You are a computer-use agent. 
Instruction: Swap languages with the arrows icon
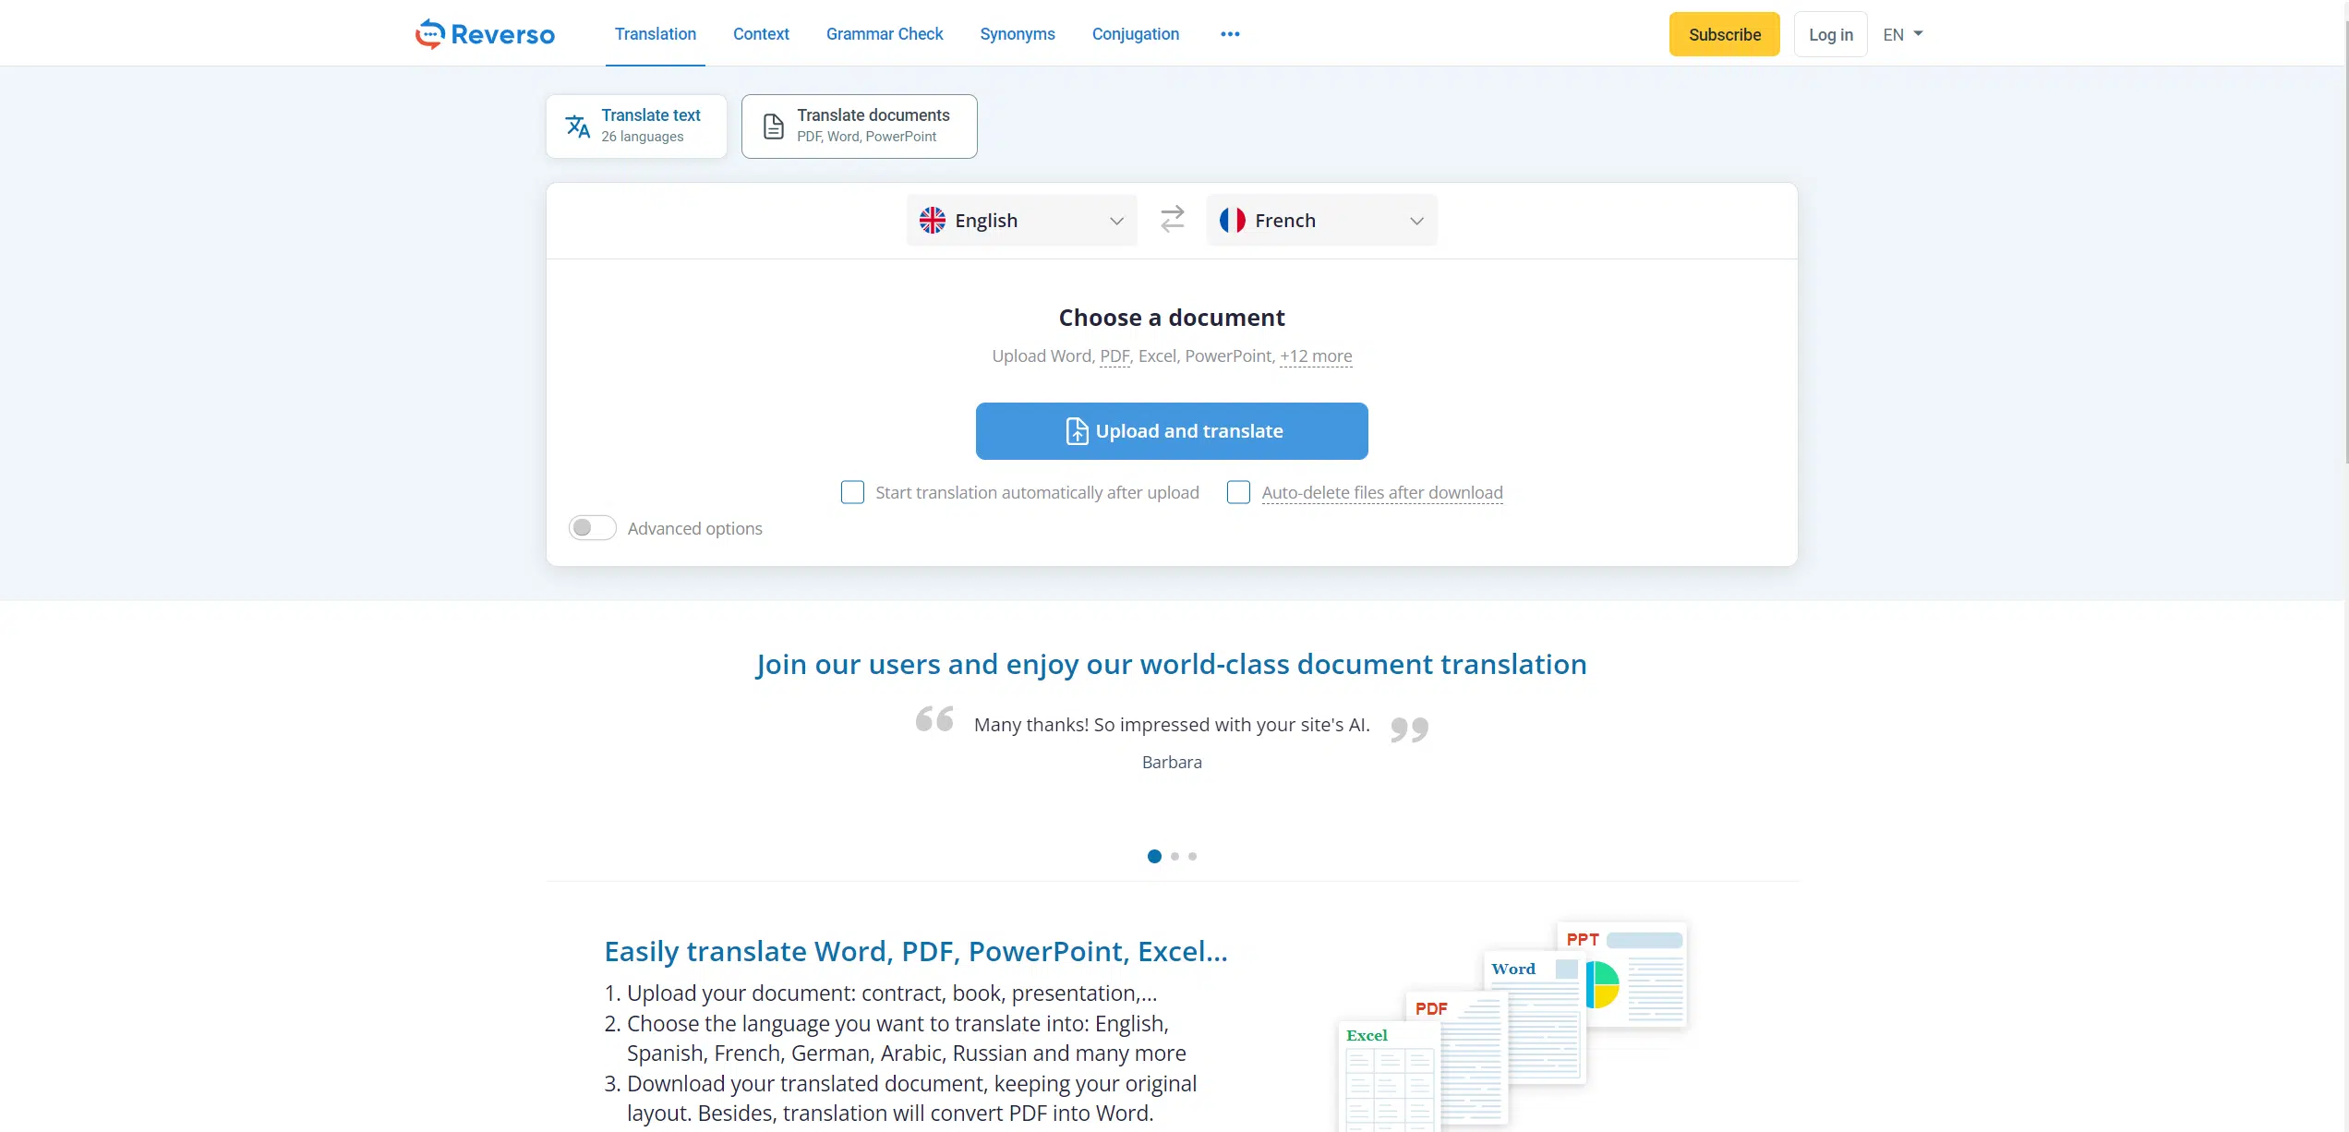(1172, 220)
